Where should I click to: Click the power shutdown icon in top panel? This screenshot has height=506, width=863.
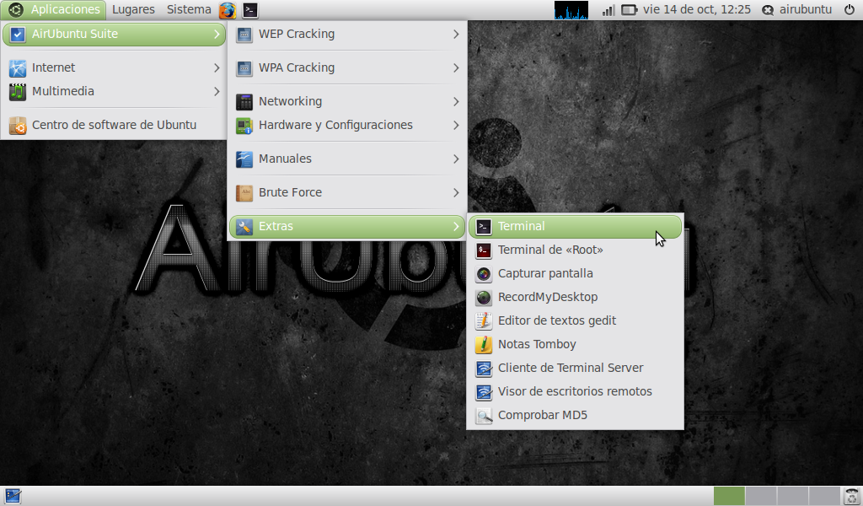coord(850,10)
